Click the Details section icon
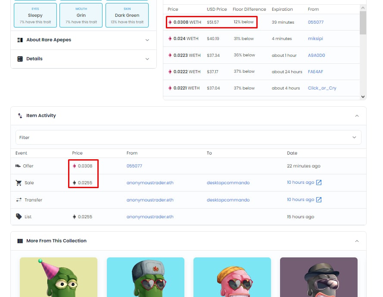The height and width of the screenshot is (297, 383). (x=20, y=59)
